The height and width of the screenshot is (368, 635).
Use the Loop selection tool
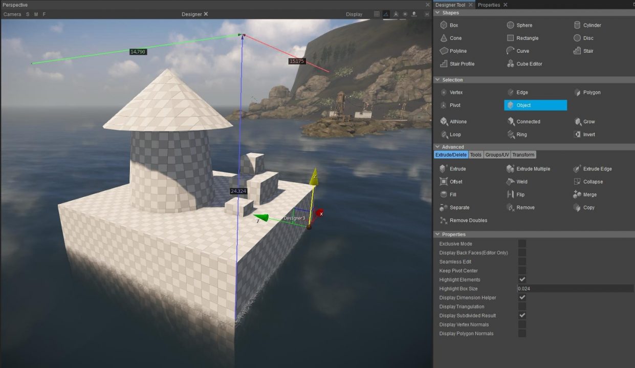pyautogui.click(x=451, y=134)
